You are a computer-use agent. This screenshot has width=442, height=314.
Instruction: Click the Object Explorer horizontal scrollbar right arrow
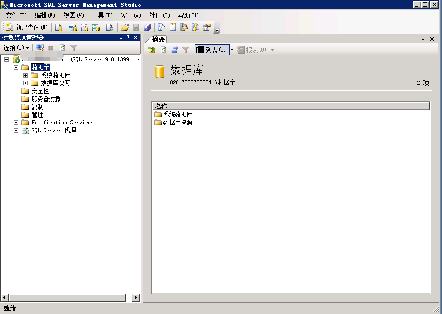coord(136,297)
